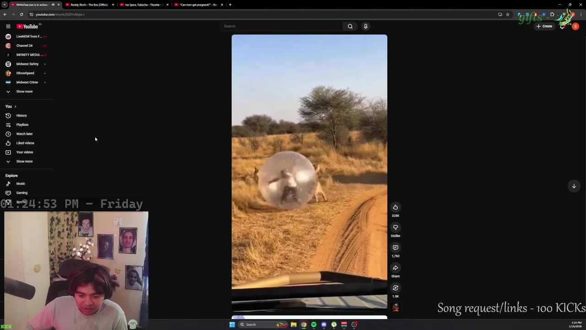Open IShowSpeed subscription channel
This screenshot has width=586, height=330.
tap(26, 73)
